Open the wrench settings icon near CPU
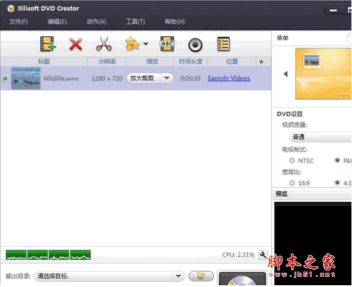 [263, 255]
